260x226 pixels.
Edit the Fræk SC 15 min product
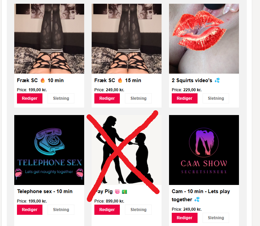(107, 98)
